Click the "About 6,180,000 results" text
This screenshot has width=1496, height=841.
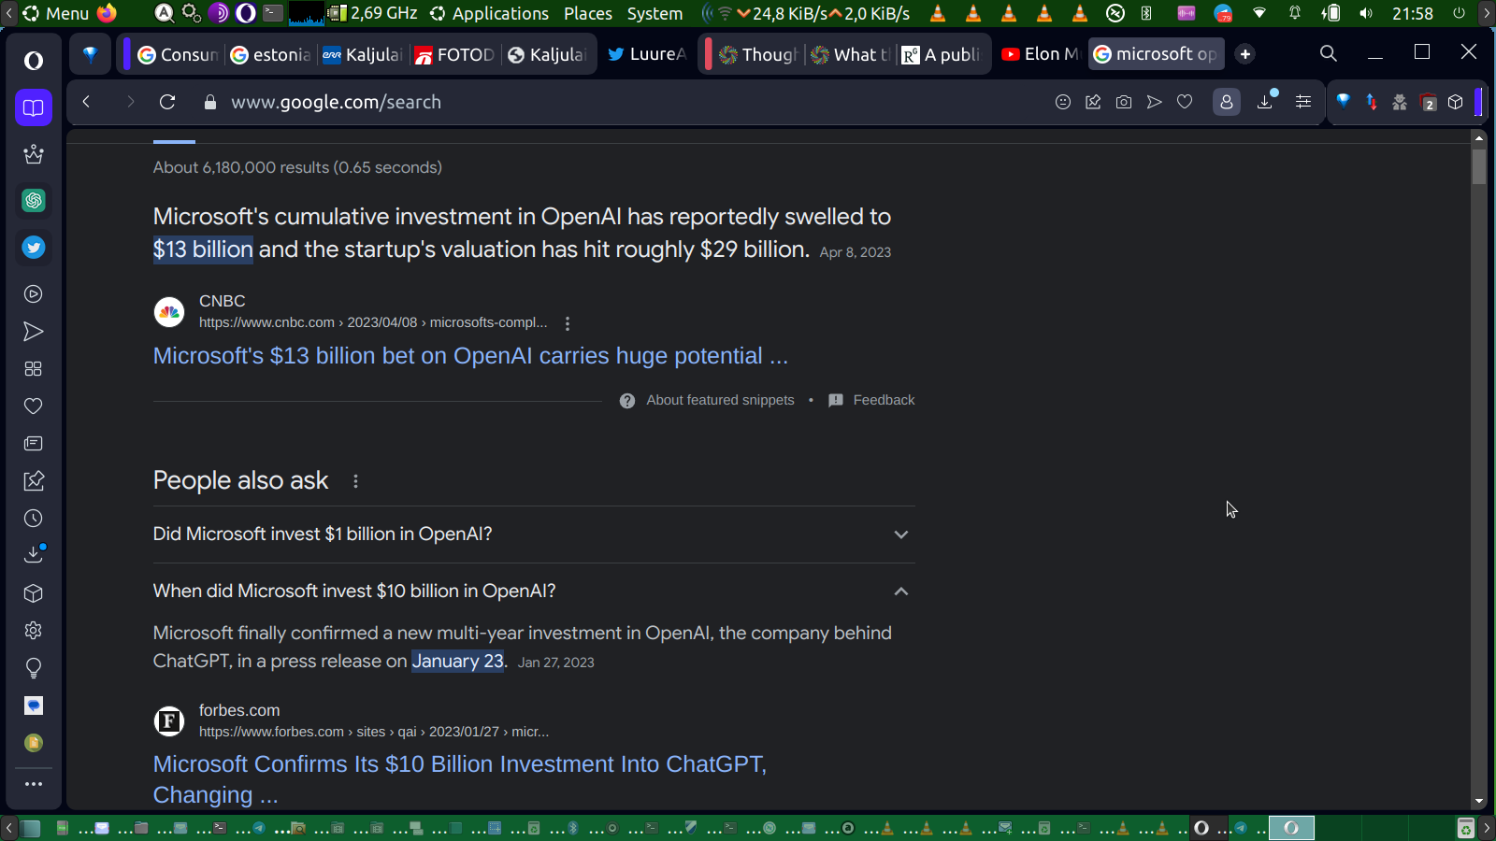(297, 167)
